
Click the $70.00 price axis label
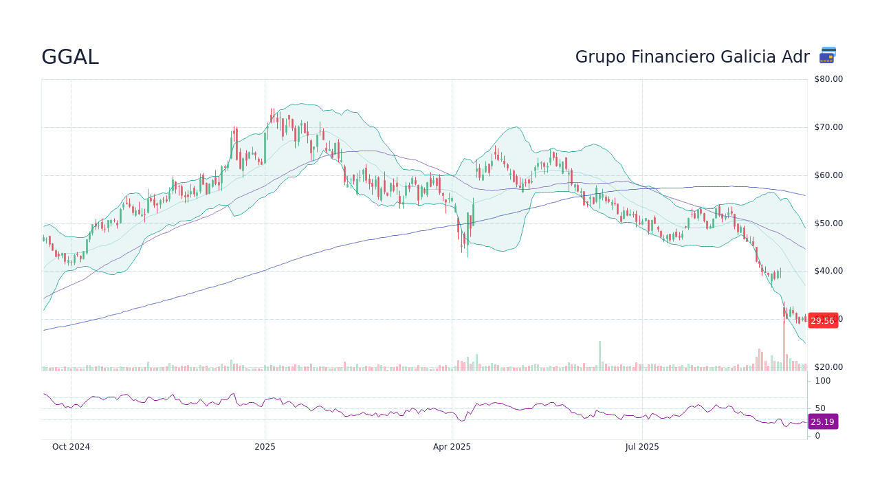pyautogui.click(x=828, y=127)
